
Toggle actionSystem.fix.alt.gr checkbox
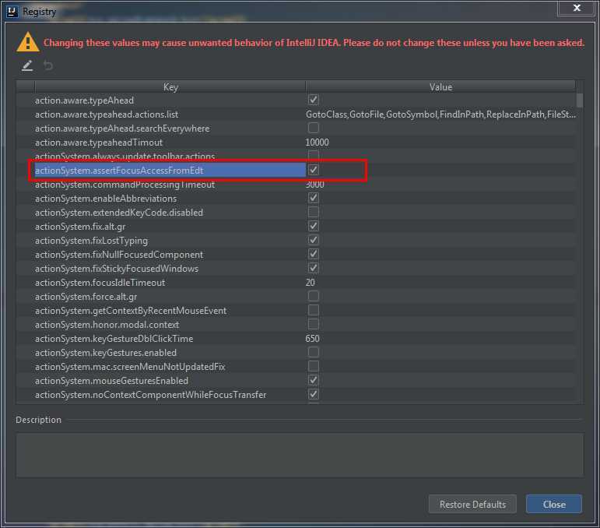(313, 226)
